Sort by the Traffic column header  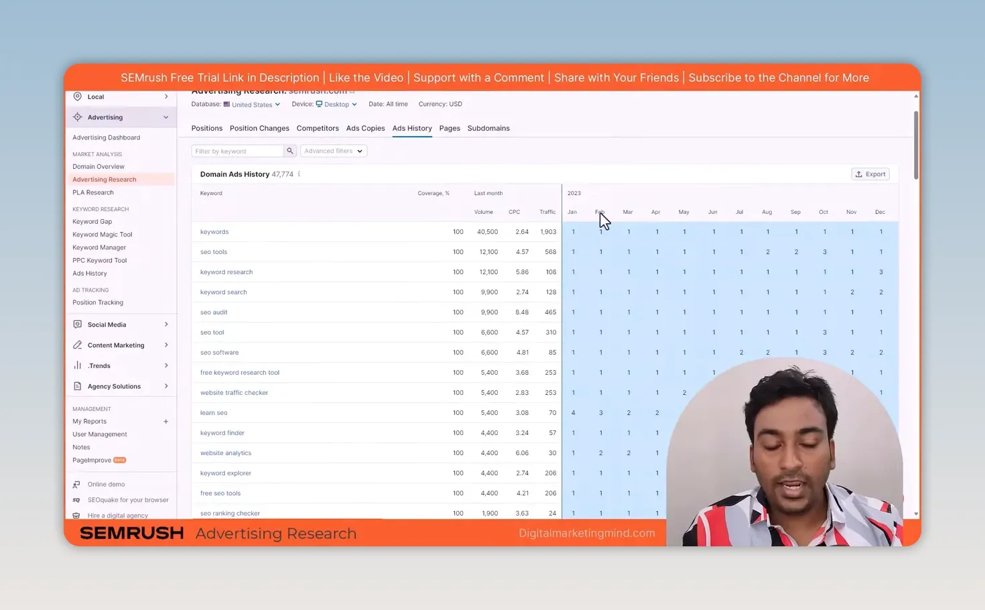[x=547, y=212]
